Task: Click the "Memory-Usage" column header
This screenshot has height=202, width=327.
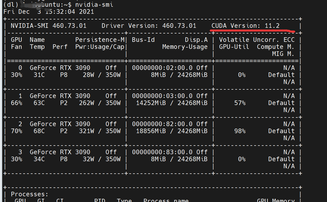Action: [185, 47]
